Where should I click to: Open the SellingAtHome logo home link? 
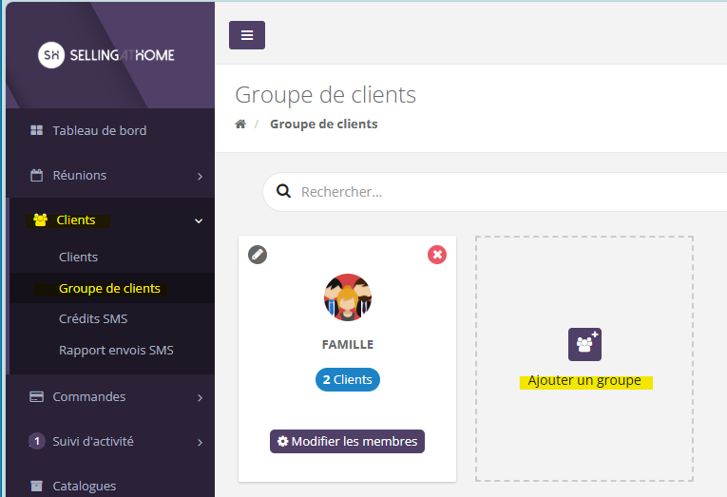[x=106, y=55]
